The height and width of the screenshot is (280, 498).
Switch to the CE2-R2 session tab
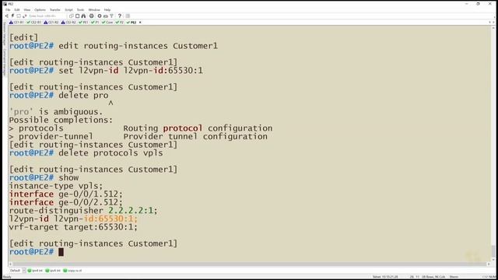click(x=68, y=23)
